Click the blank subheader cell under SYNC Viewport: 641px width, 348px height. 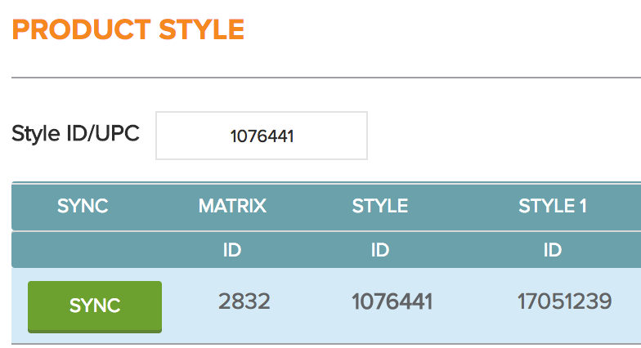83,250
